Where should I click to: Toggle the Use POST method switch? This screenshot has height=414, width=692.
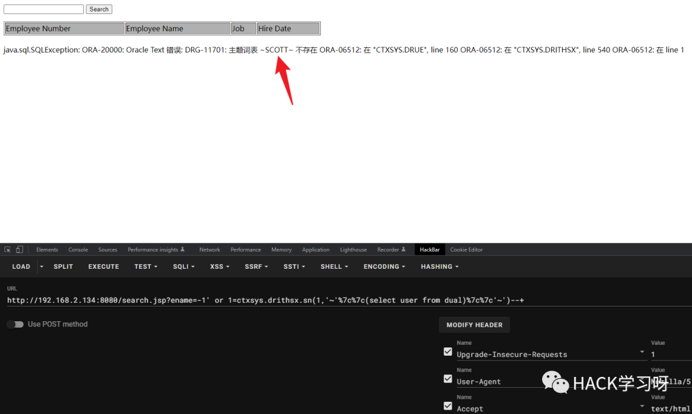[x=15, y=324]
